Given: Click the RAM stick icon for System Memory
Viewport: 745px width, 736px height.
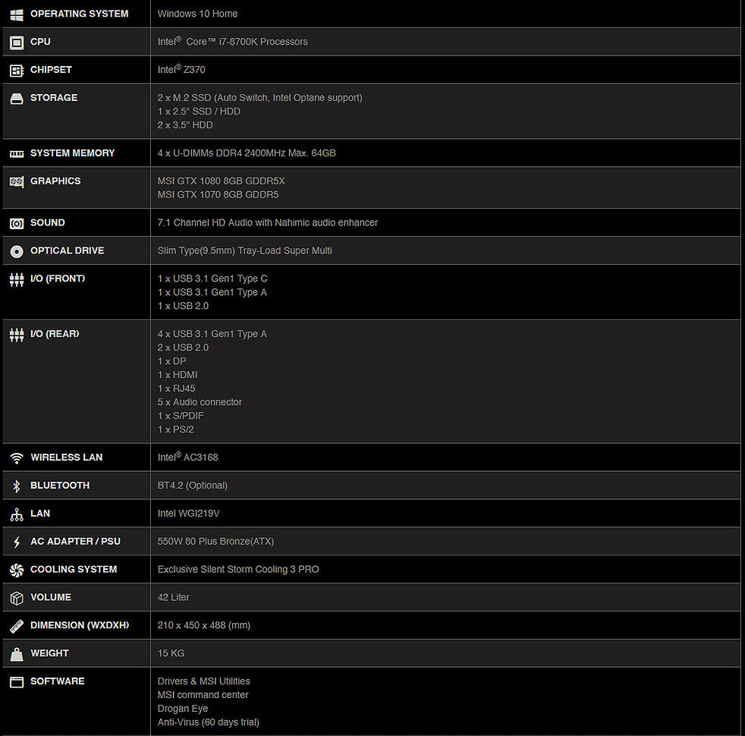Looking at the screenshot, I should (x=17, y=154).
